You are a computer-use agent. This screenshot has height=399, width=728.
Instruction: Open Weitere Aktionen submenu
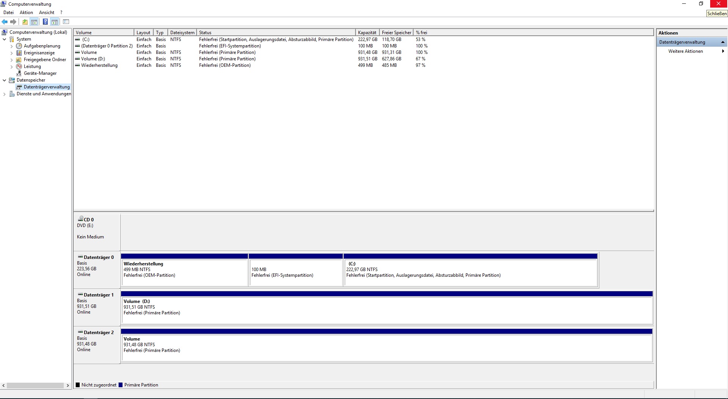click(x=686, y=51)
